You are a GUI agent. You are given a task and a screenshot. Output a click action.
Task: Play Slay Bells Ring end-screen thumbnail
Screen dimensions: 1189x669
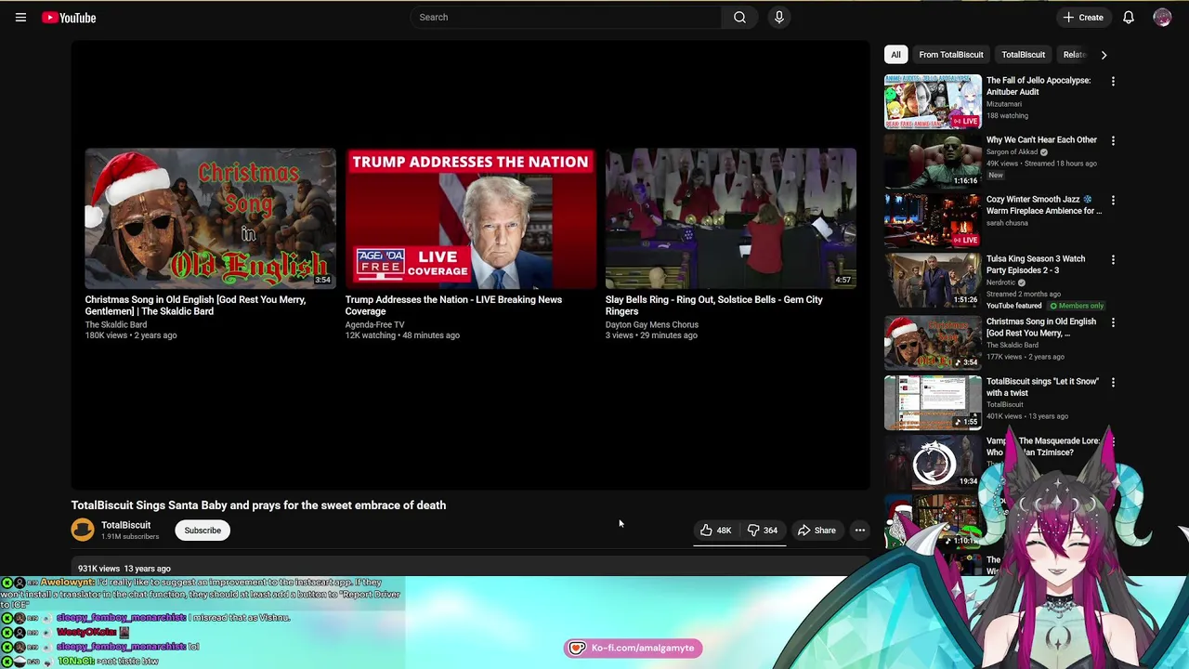click(730, 218)
